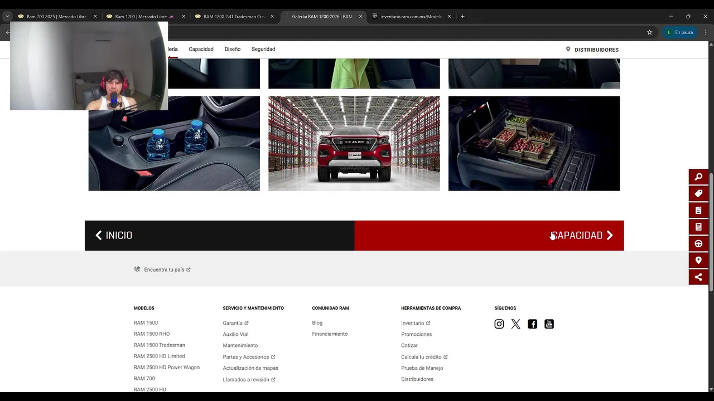Go back with the INICIO button
This screenshot has height=401, width=714.
tap(219, 236)
